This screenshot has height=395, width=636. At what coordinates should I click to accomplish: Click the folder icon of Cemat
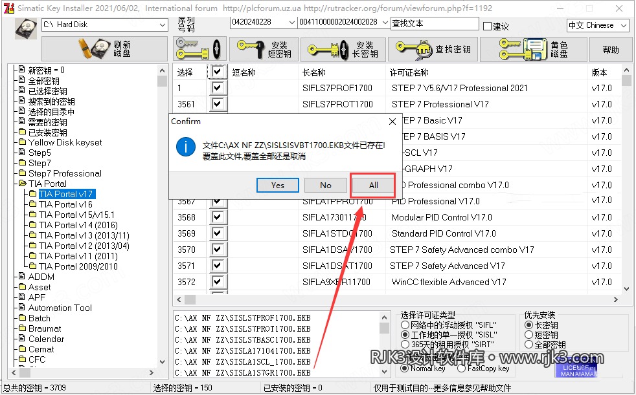[x=22, y=348]
